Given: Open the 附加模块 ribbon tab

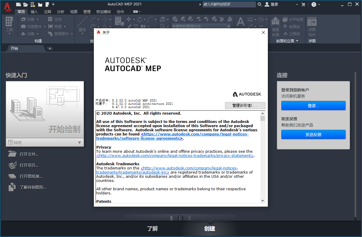Looking at the screenshot, I should 104,12.
